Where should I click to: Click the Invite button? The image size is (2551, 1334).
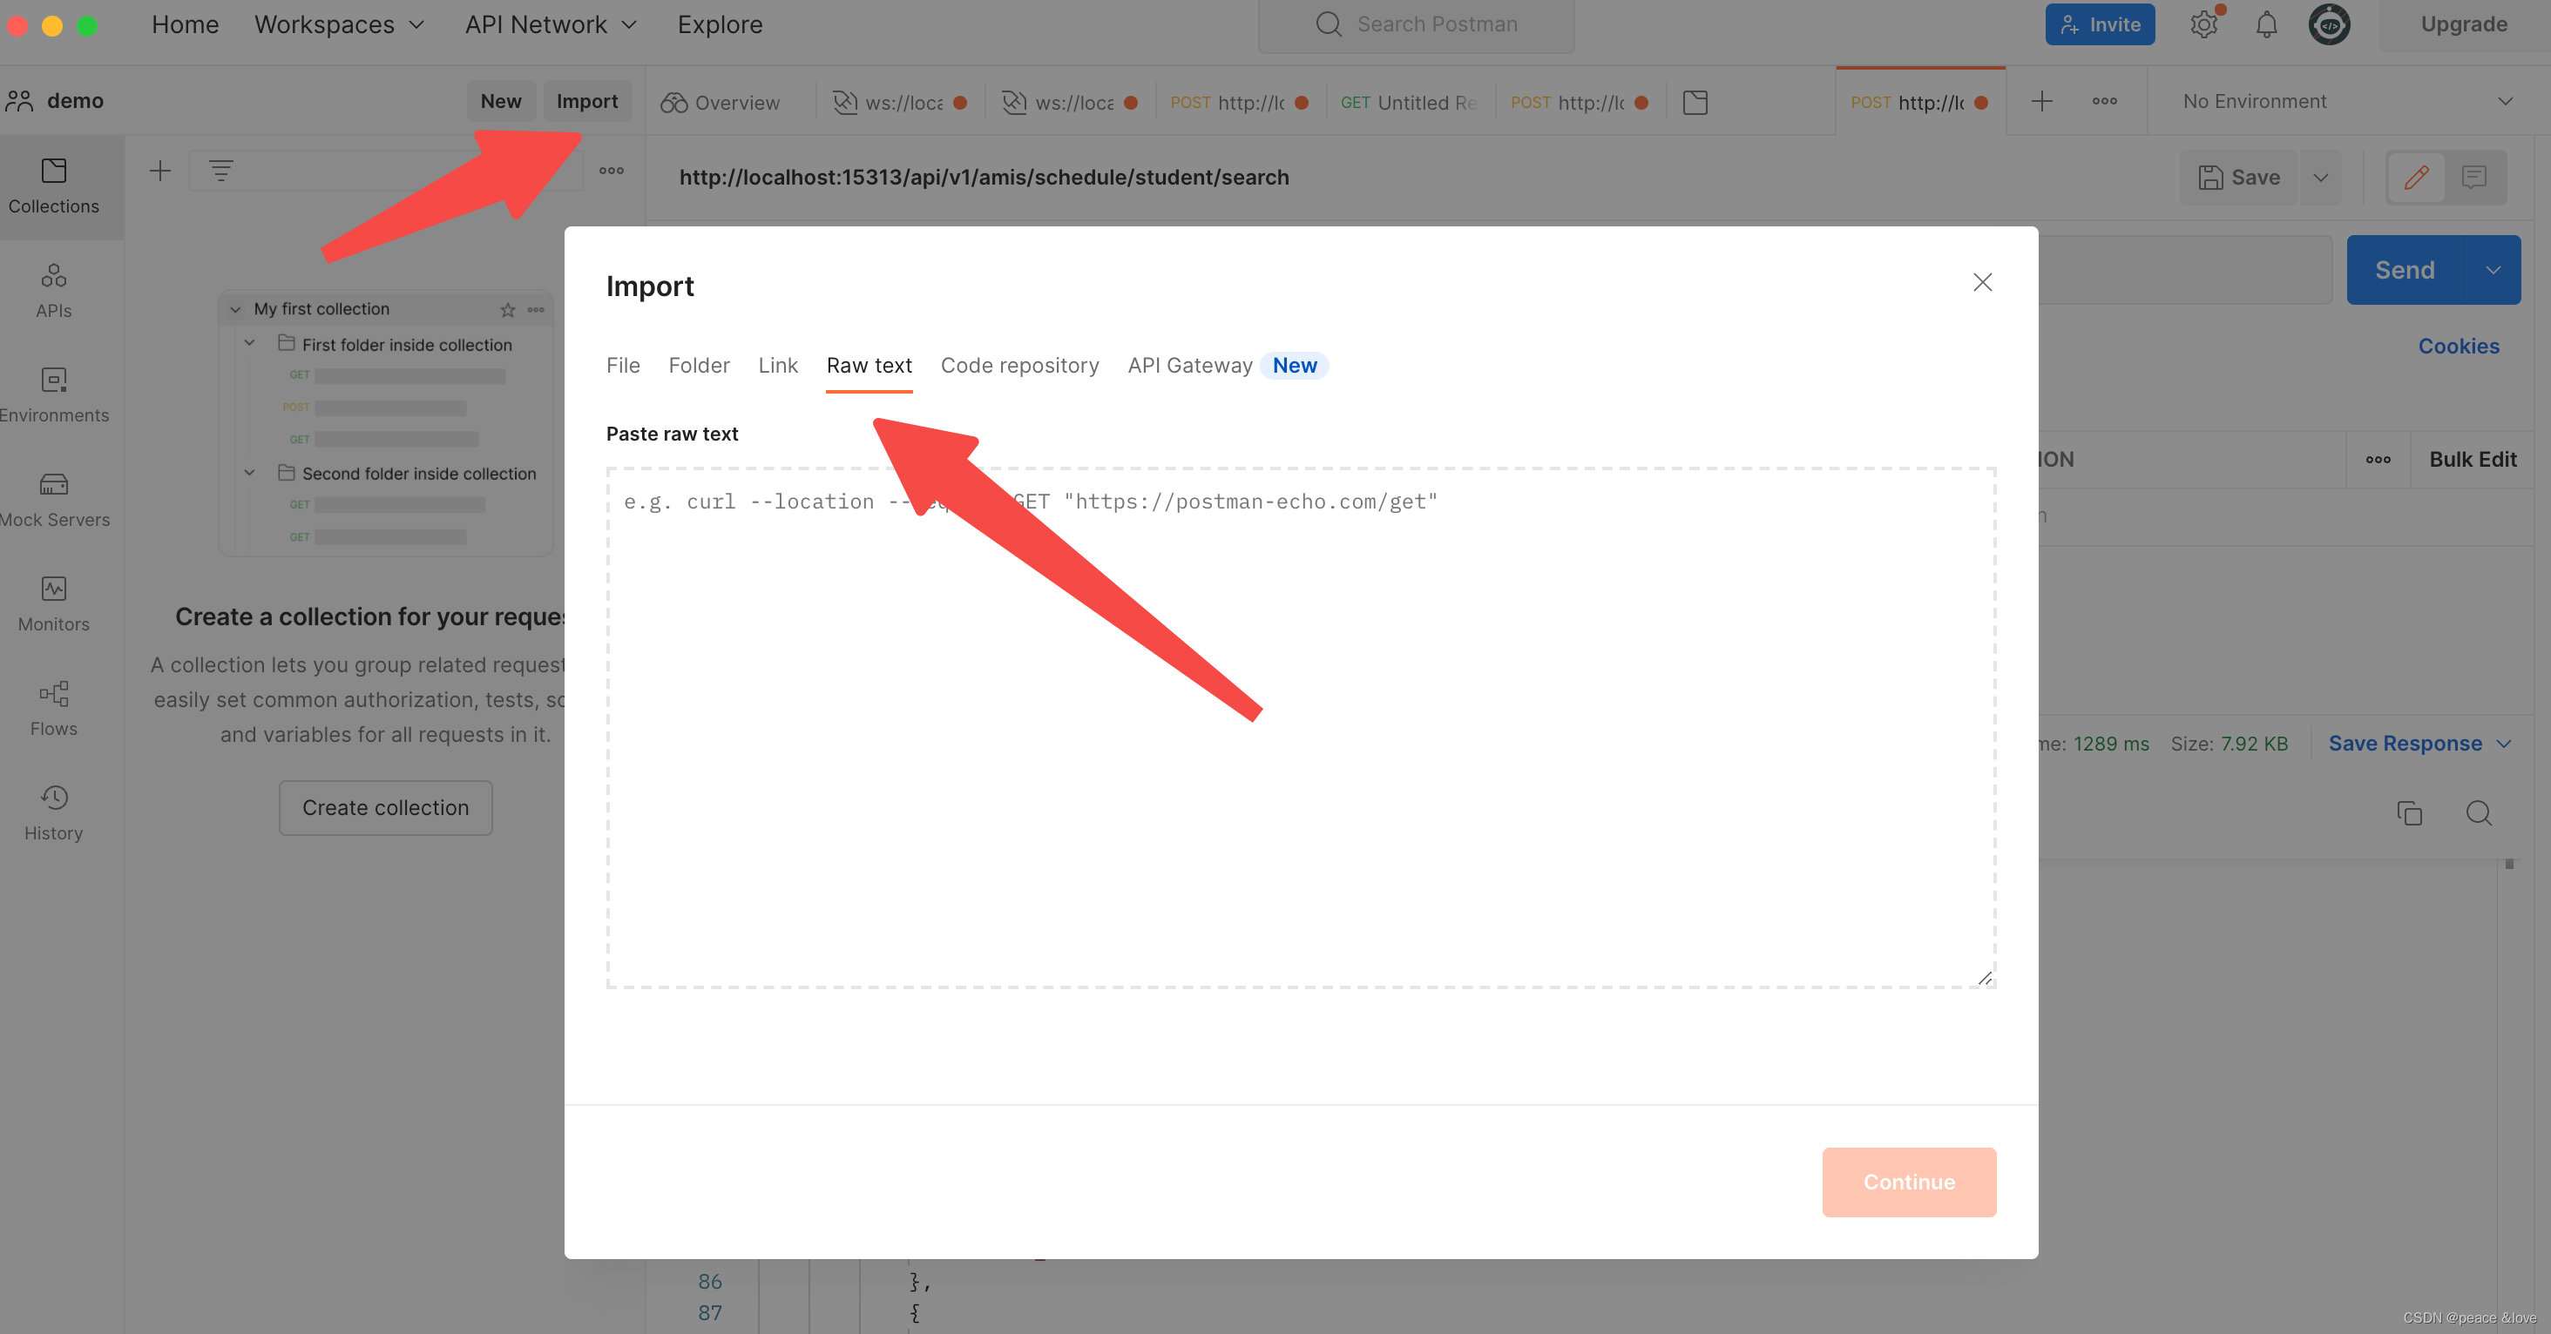point(2100,24)
